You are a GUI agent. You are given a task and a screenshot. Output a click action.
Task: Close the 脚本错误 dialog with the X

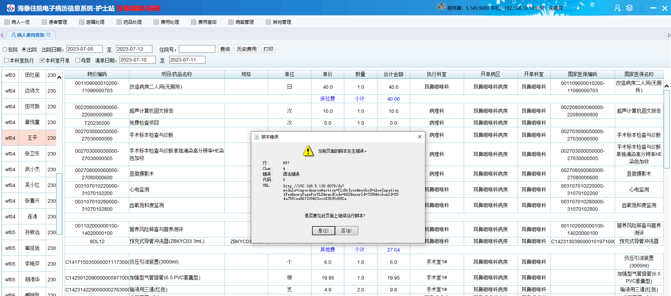click(420, 137)
